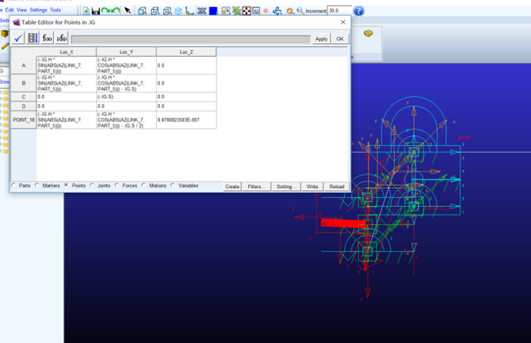Click the Save database floppy icon
This screenshot has height=343, width=531.
click(96, 11)
